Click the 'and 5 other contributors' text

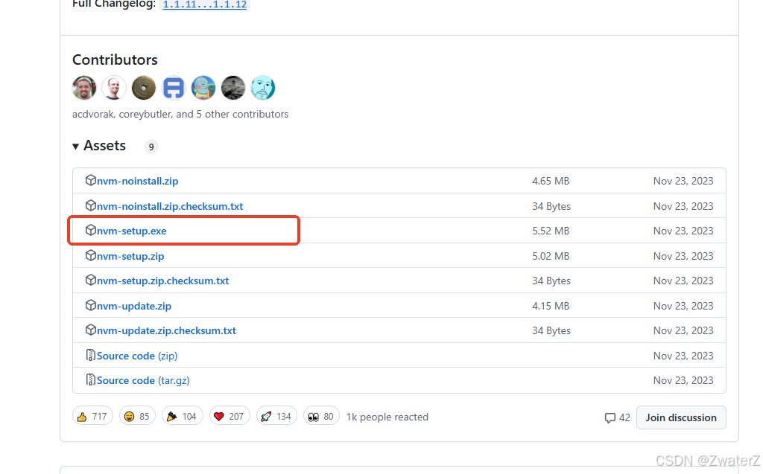point(232,115)
